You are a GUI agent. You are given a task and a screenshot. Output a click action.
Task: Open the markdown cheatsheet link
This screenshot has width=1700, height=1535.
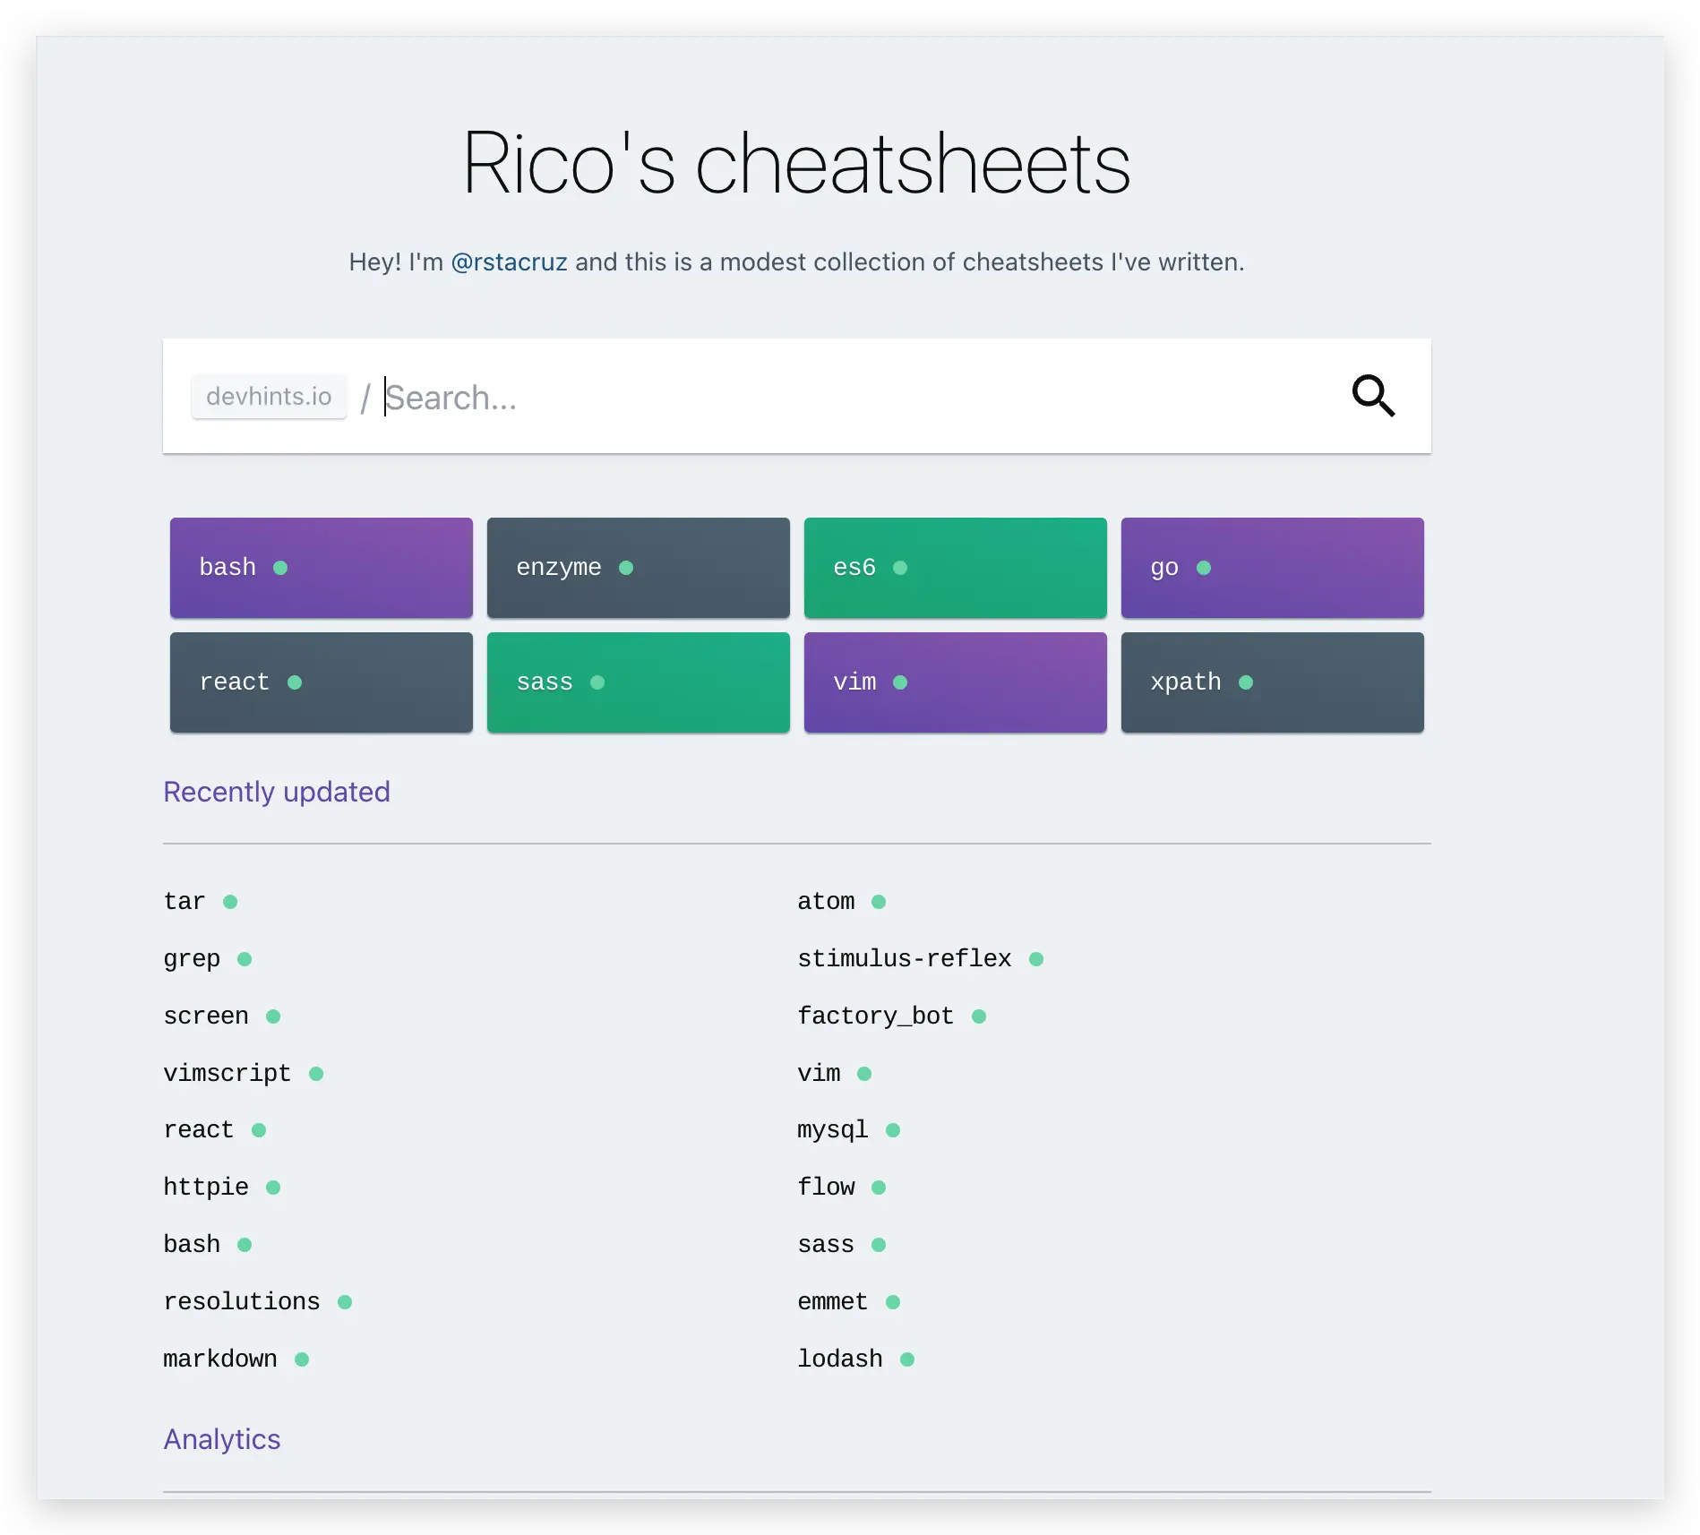[x=220, y=1359]
